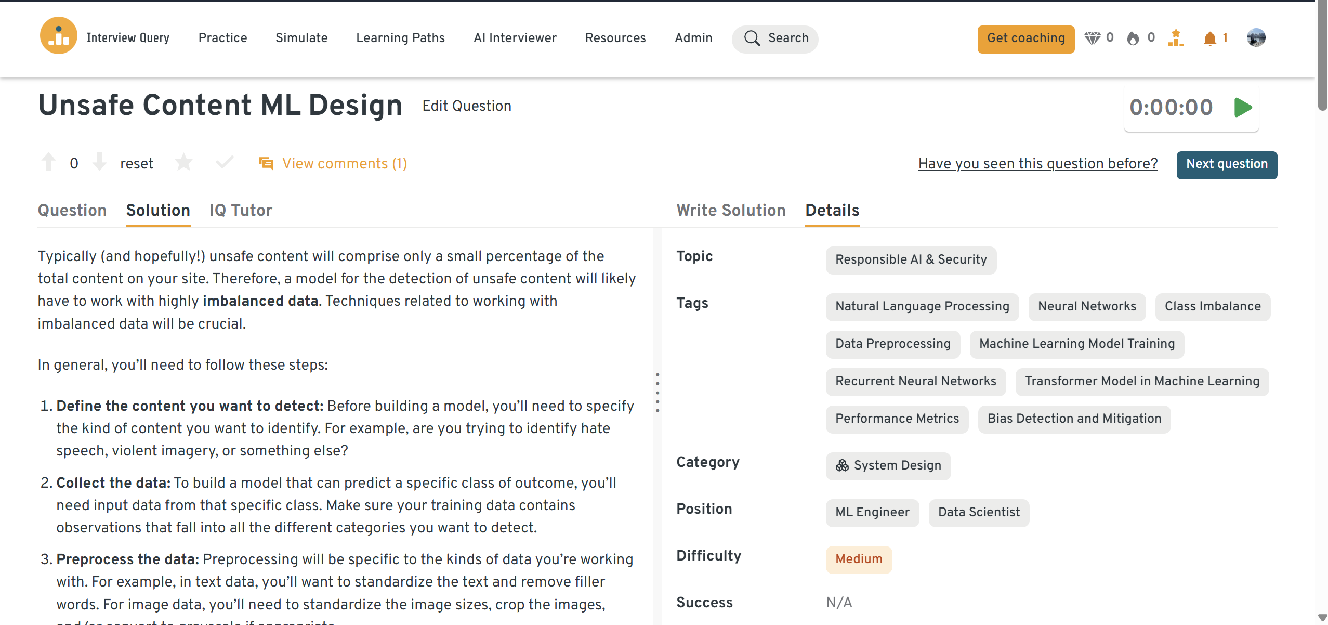Start the question timer play button

[x=1243, y=108]
